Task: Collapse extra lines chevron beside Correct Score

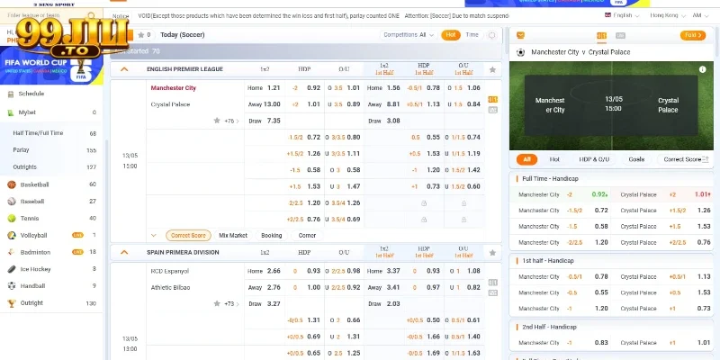Action: 153,236
